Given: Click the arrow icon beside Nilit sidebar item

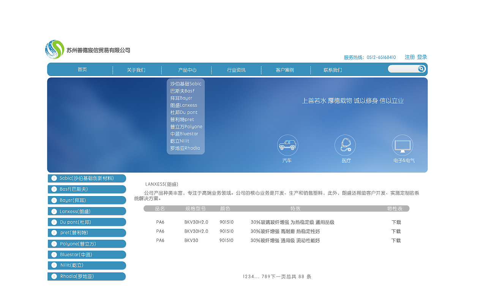Looking at the screenshot, I should [x=54, y=265].
